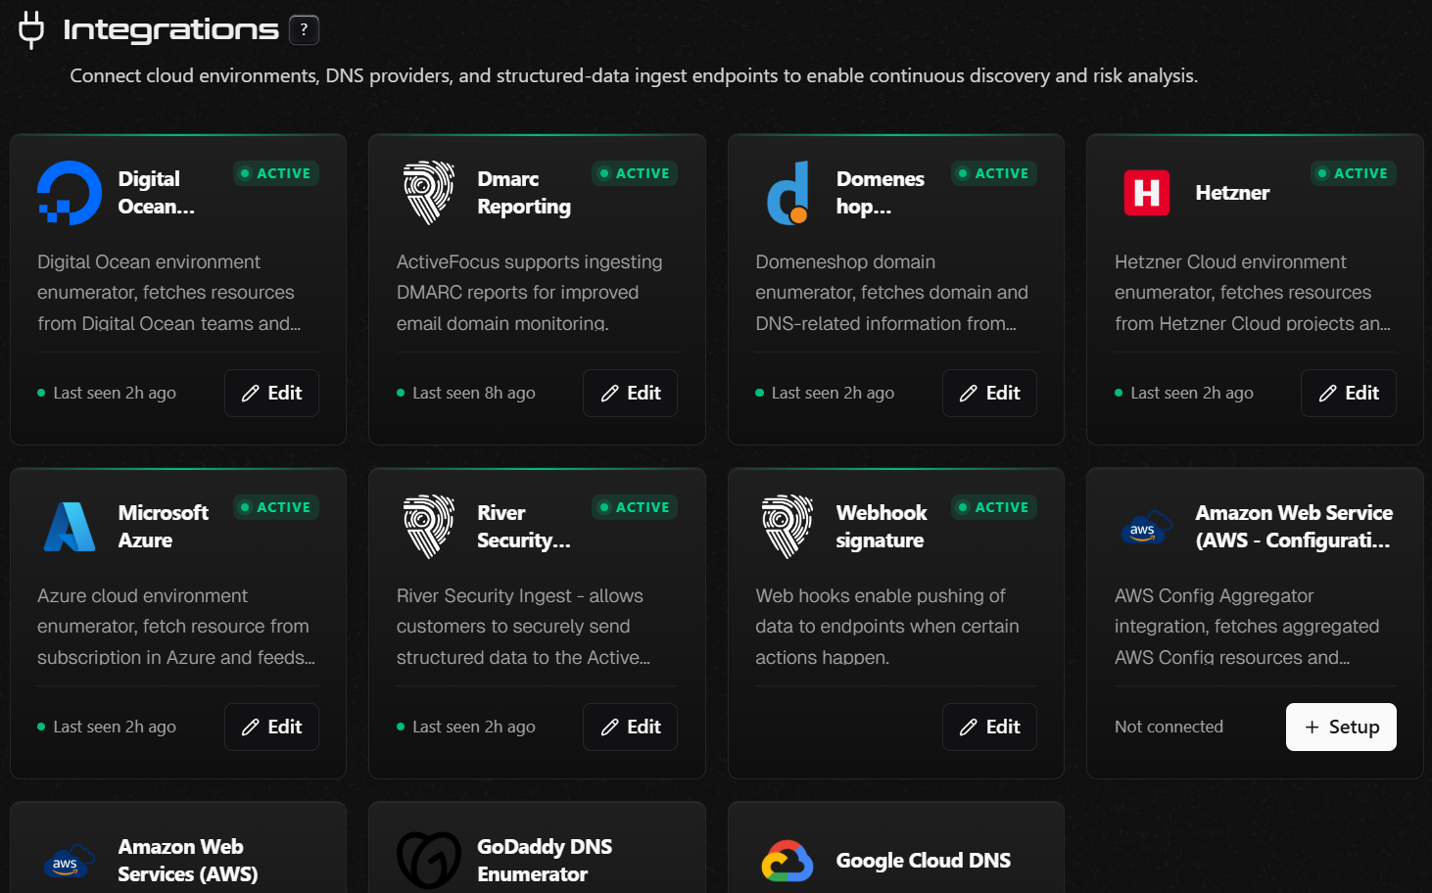The width and height of the screenshot is (1432, 893).
Task: Edit the Microsoft Azure integration
Action: pyautogui.click(x=271, y=728)
